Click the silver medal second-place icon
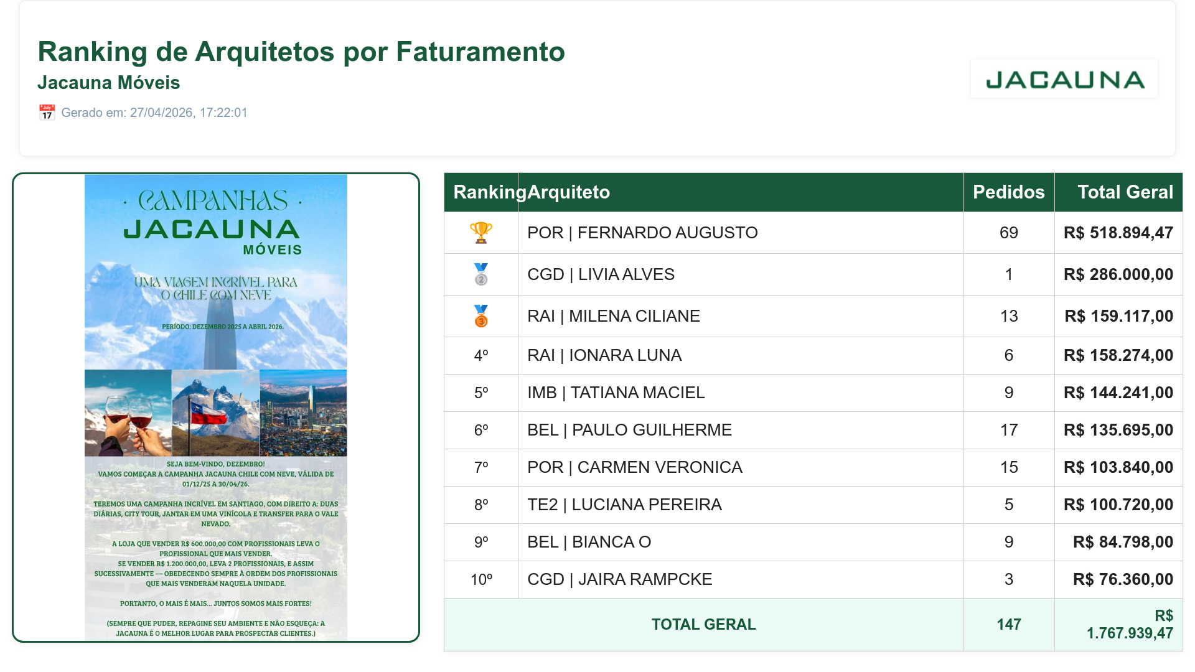This screenshot has height=672, width=1195. pos(481,274)
